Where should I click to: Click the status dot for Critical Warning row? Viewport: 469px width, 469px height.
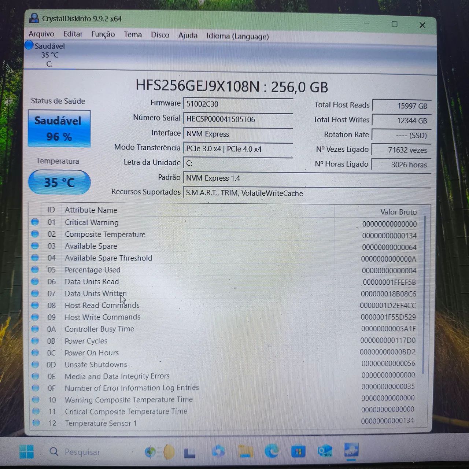35,222
